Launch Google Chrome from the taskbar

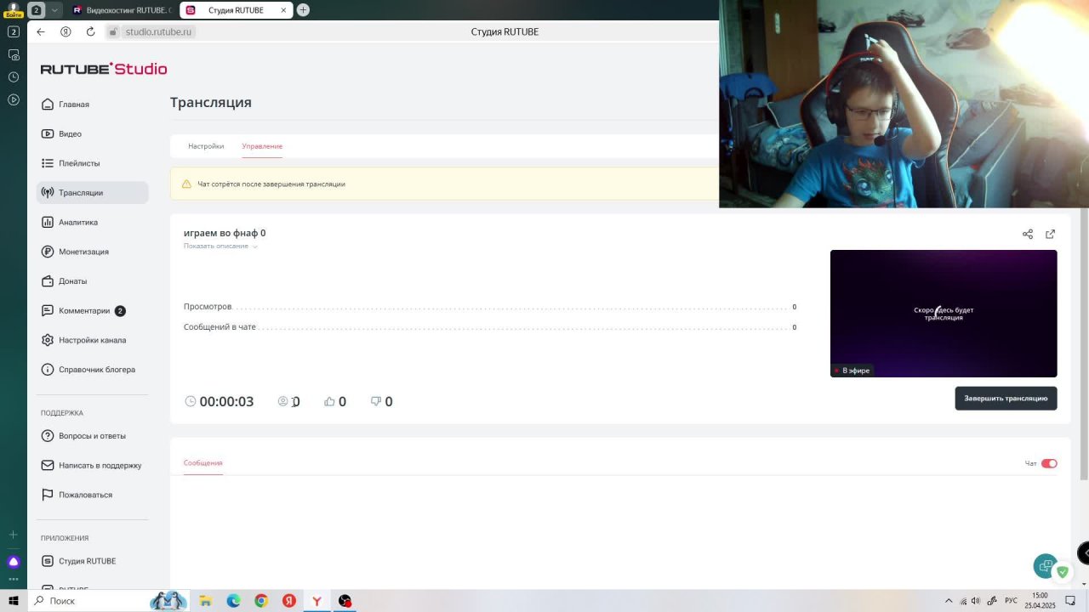click(261, 601)
